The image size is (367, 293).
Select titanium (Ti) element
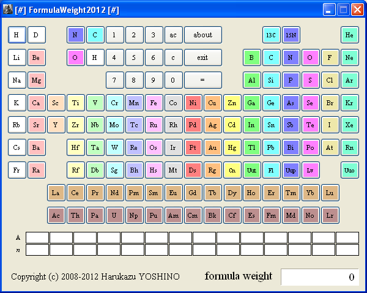pos(76,103)
